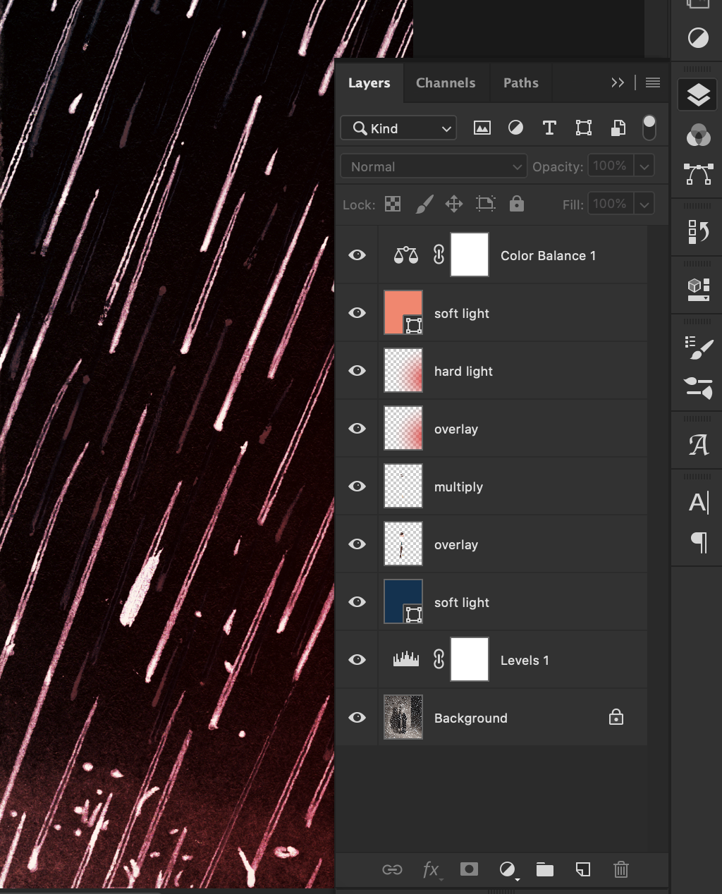
Task: Toggle visibility of Levels 1 layer
Action: 357,659
